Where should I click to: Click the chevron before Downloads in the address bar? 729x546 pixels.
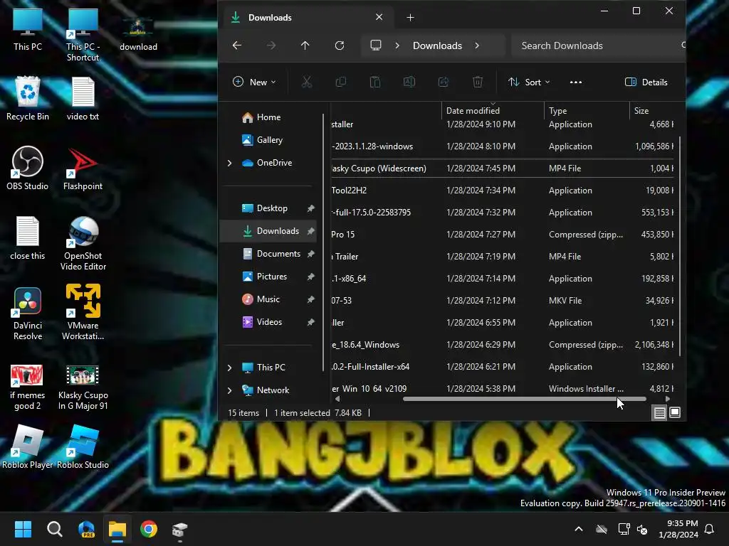click(x=397, y=45)
